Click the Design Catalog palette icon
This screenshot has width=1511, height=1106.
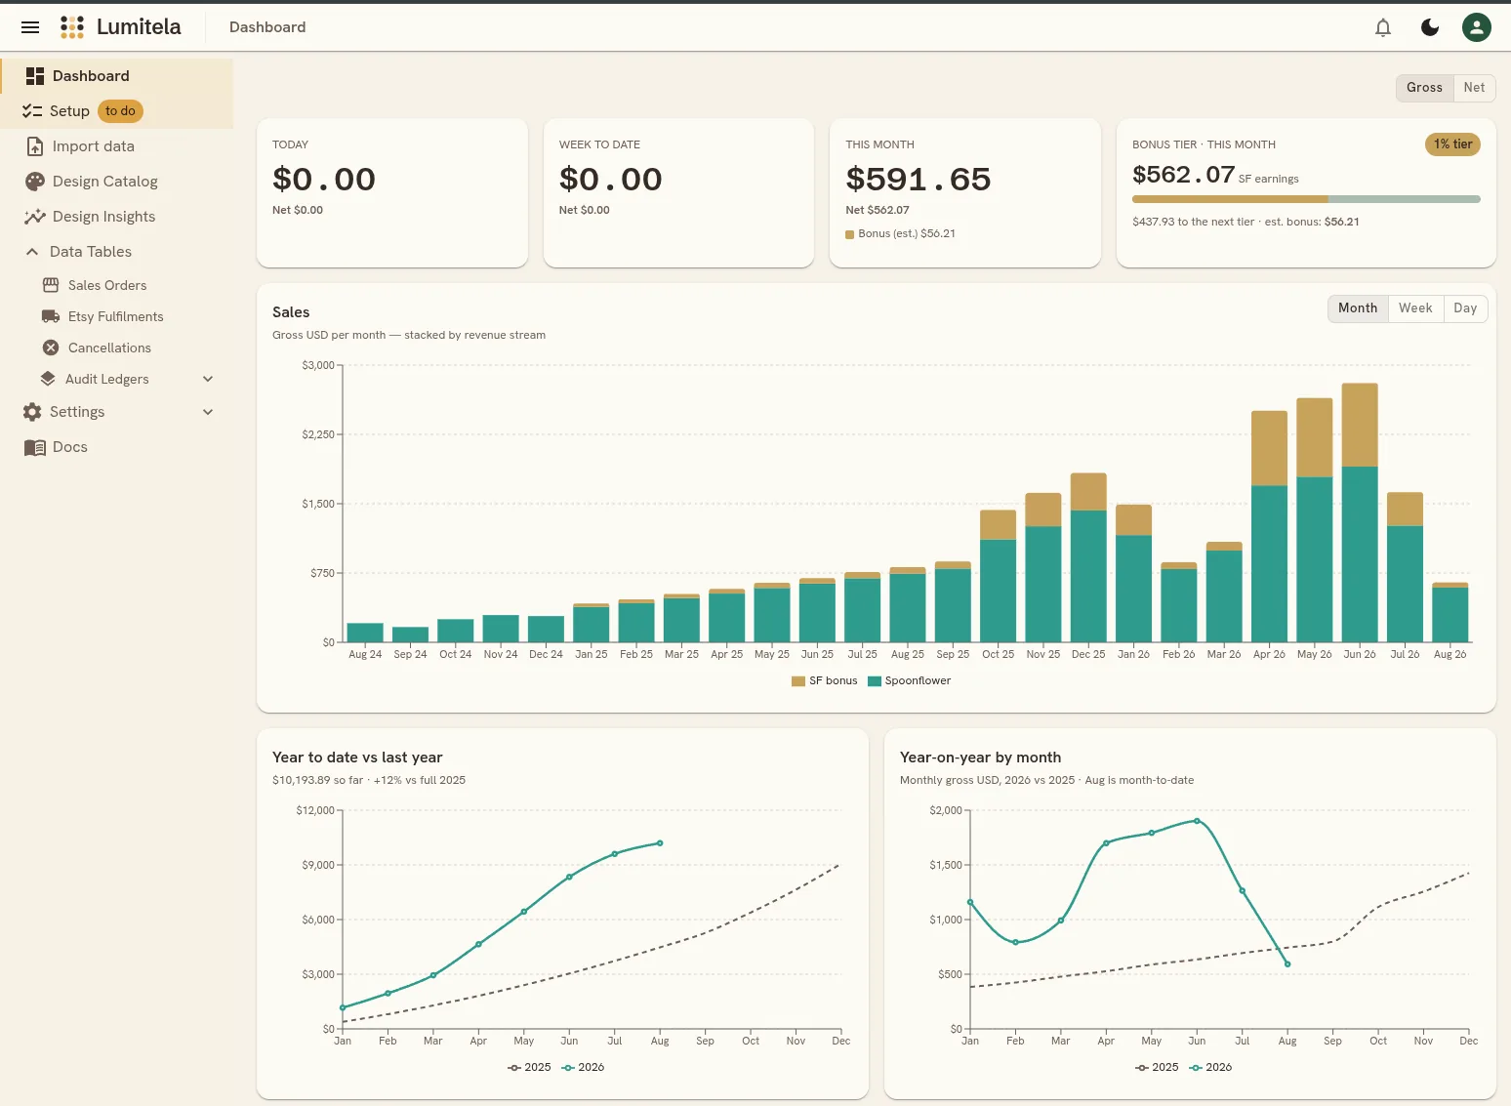pos(35,182)
